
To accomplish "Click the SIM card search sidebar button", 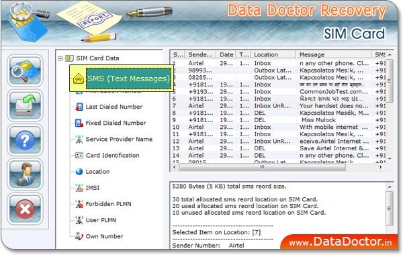I will pyautogui.click(x=25, y=70).
